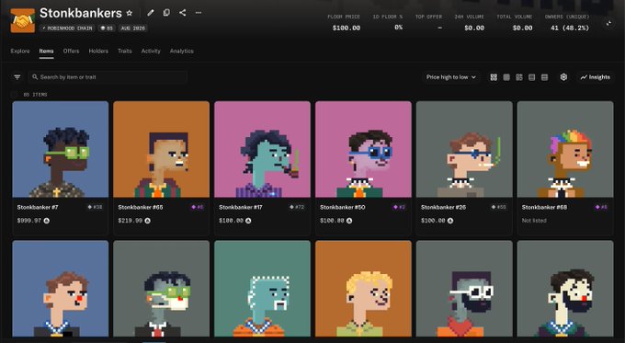Open the filter panel icon beside search
Screen dimensions: 625x343
(x=17, y=77)
